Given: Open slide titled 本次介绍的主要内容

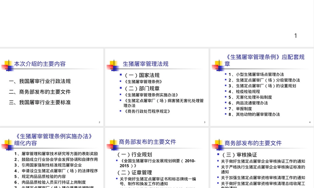Looking at the screenshot, I should click(x=52, y=87).
